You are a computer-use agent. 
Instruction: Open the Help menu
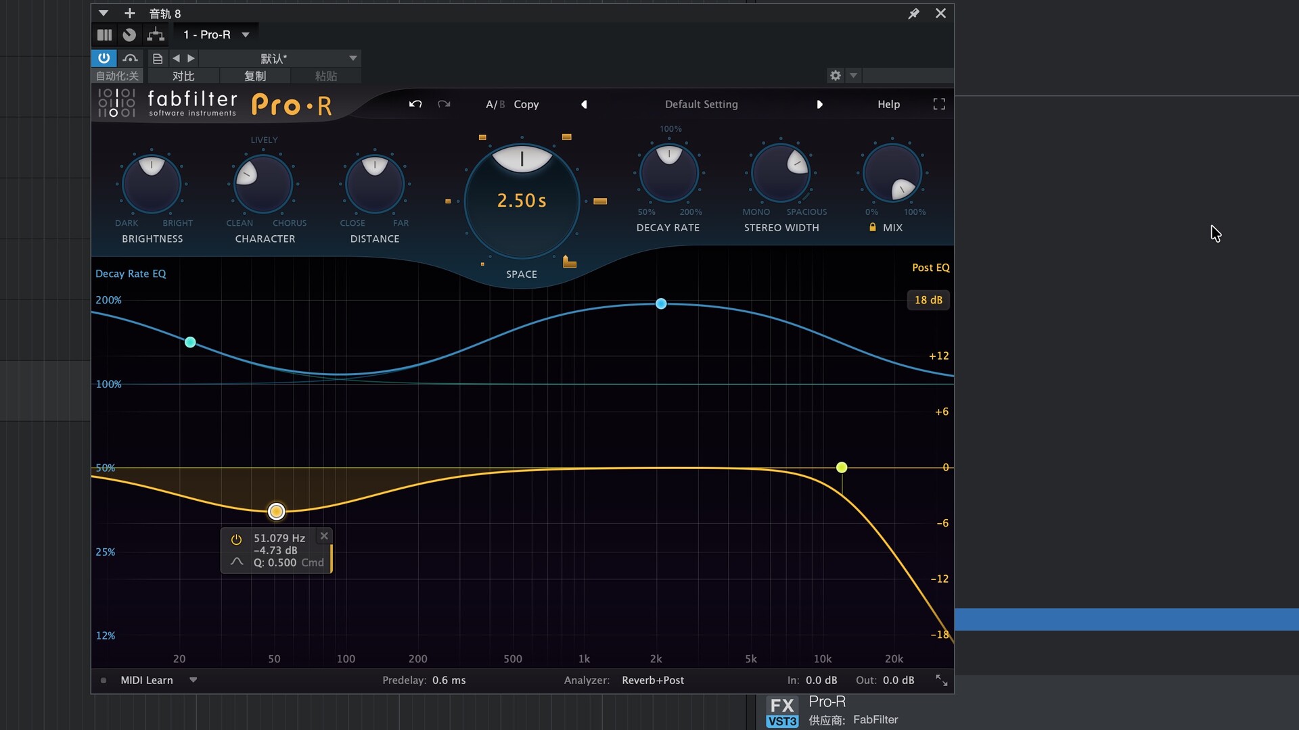pyautogui.click(x=888, y=104)
